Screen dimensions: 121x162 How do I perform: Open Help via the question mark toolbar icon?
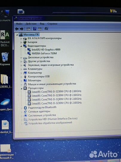35,28
